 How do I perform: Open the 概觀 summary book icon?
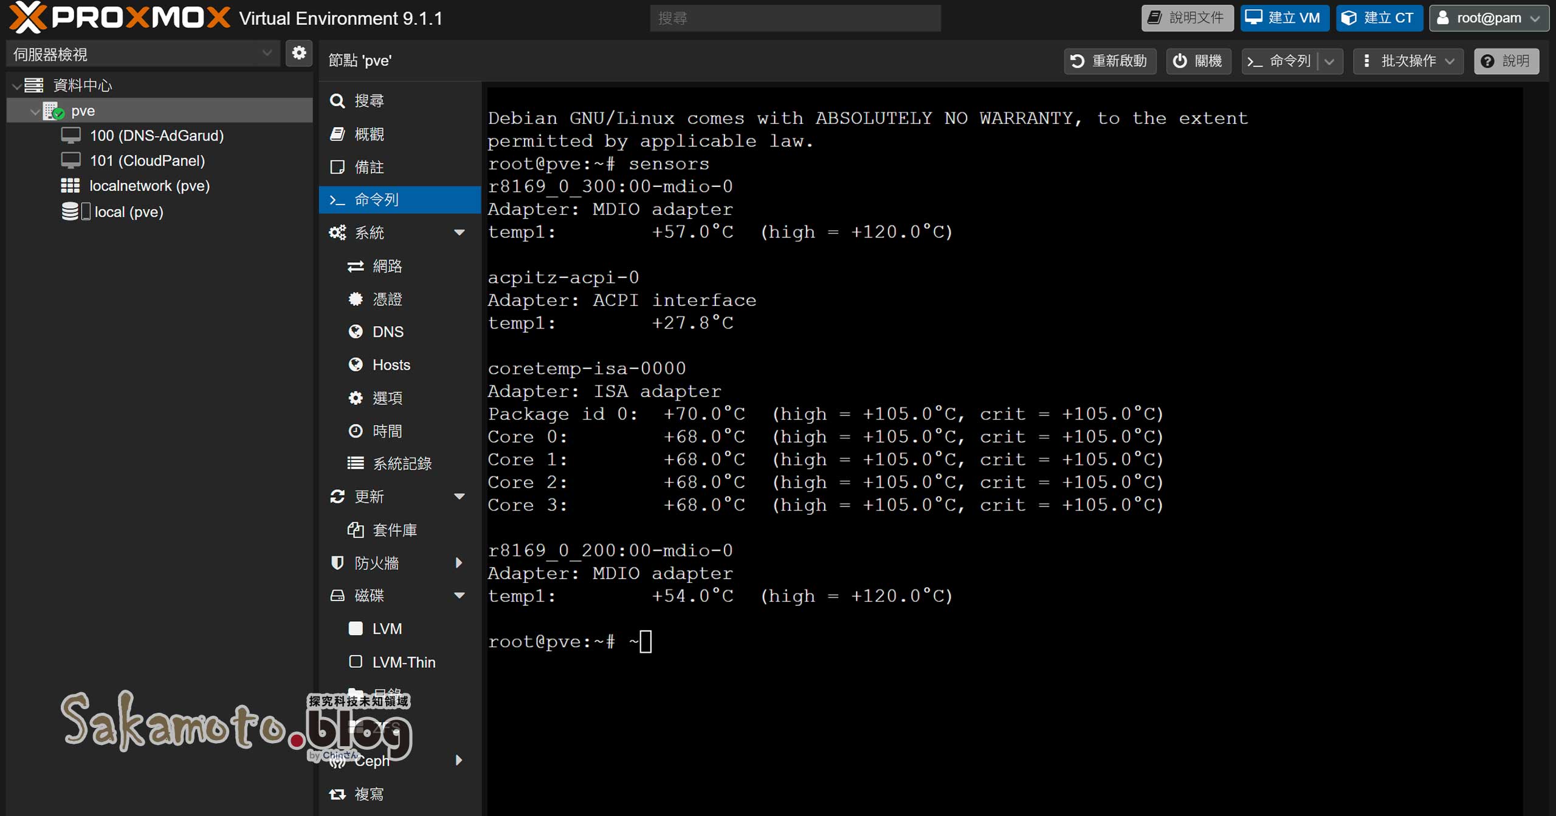[338, 134]
